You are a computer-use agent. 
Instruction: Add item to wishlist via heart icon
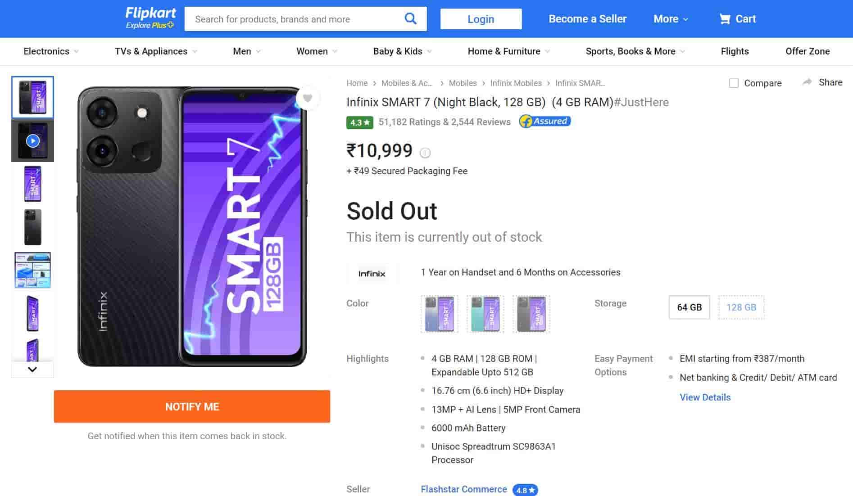coord(308,98)
